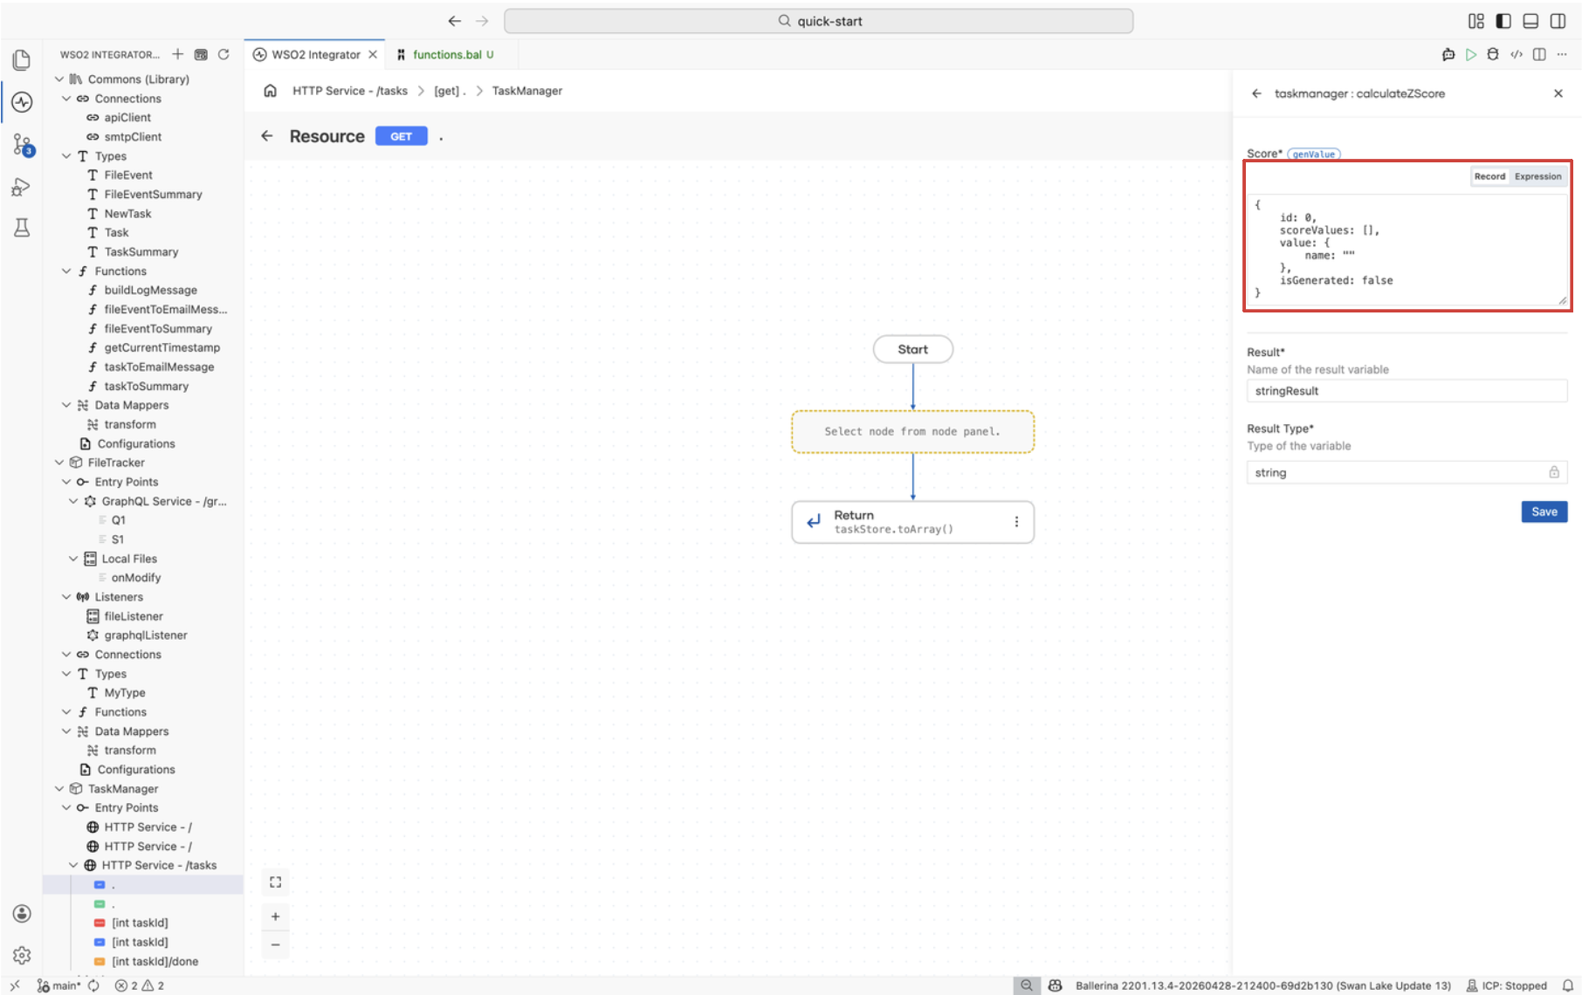The height and width of the screenshot is (995, 1582).
Task: Open the Source Control view
Action: pyautogui.click(x=22, y=145)
